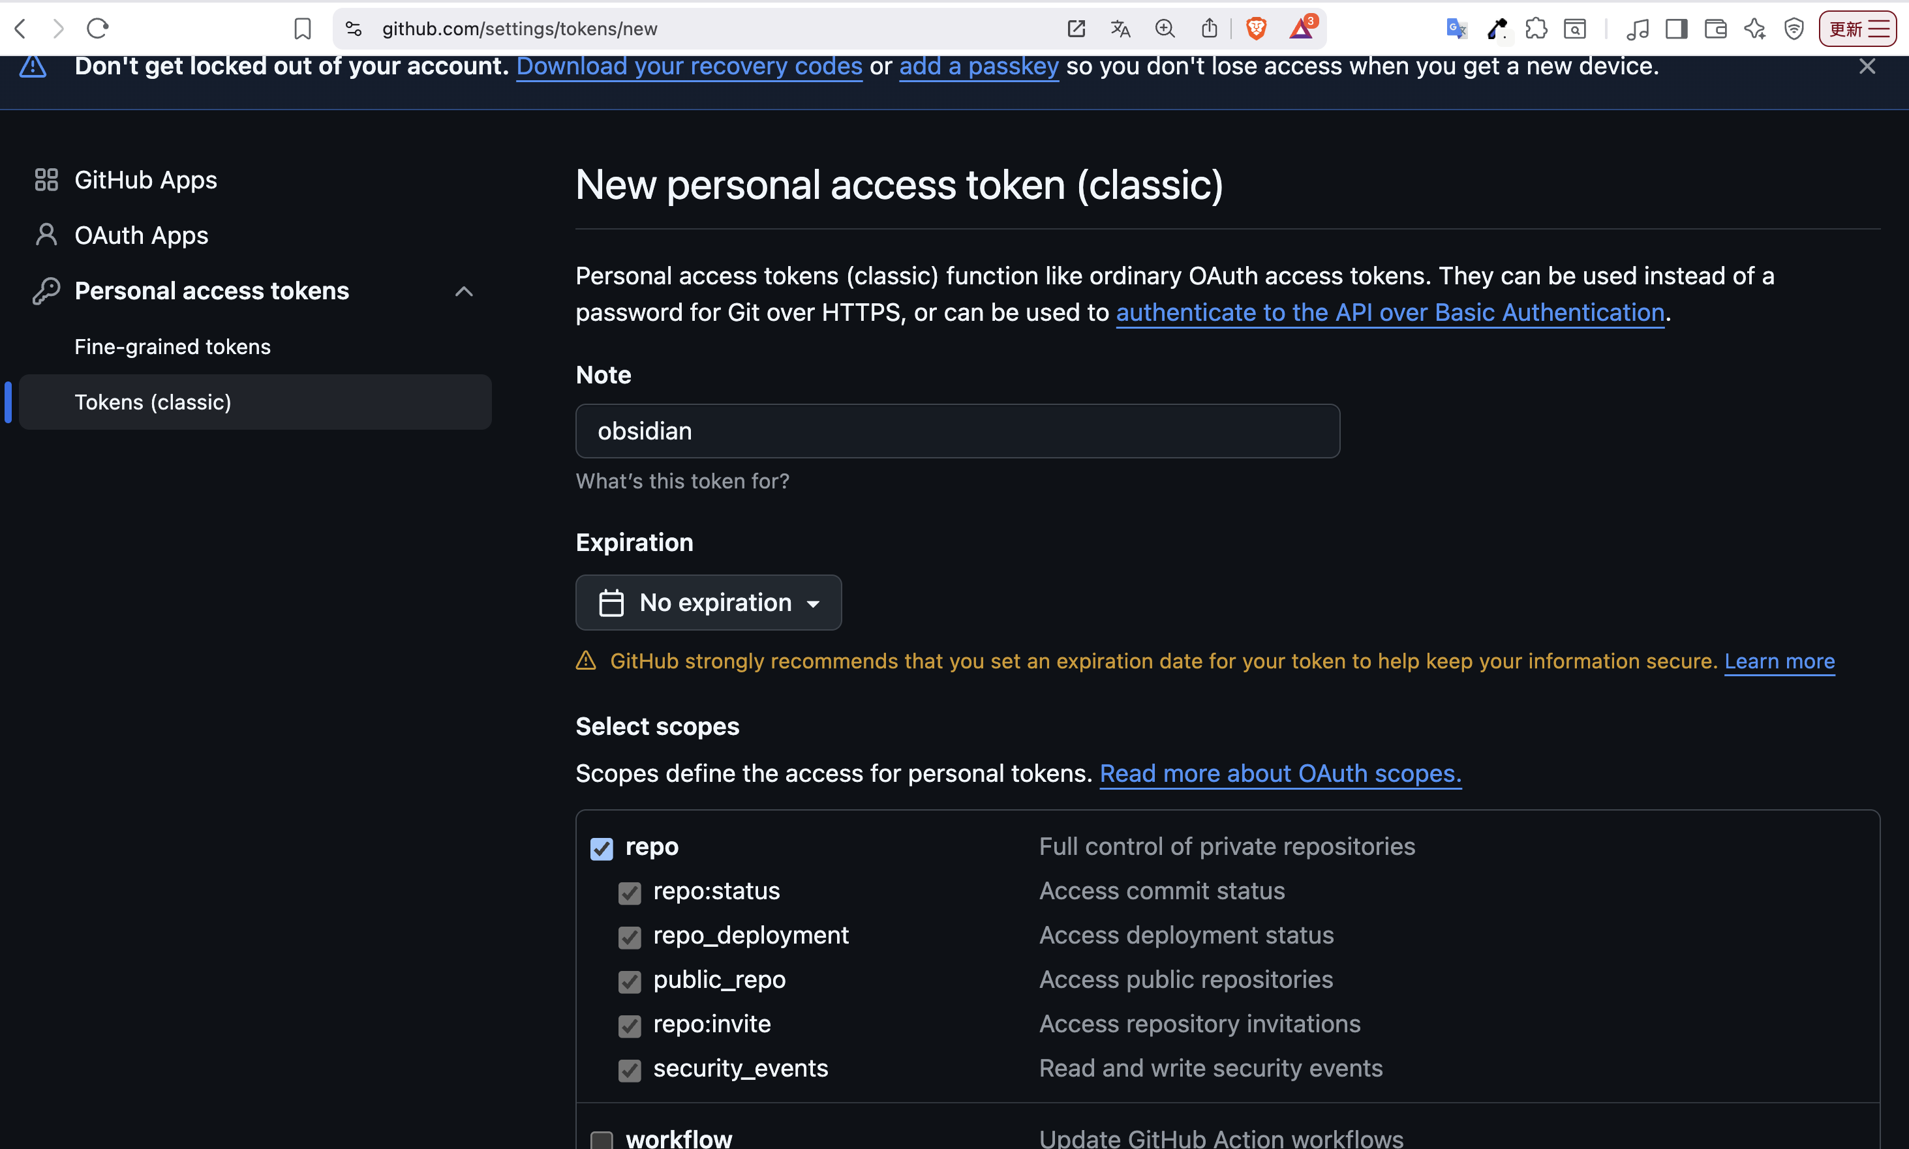Click the Brave Shields lion icon

(1256, 29)
